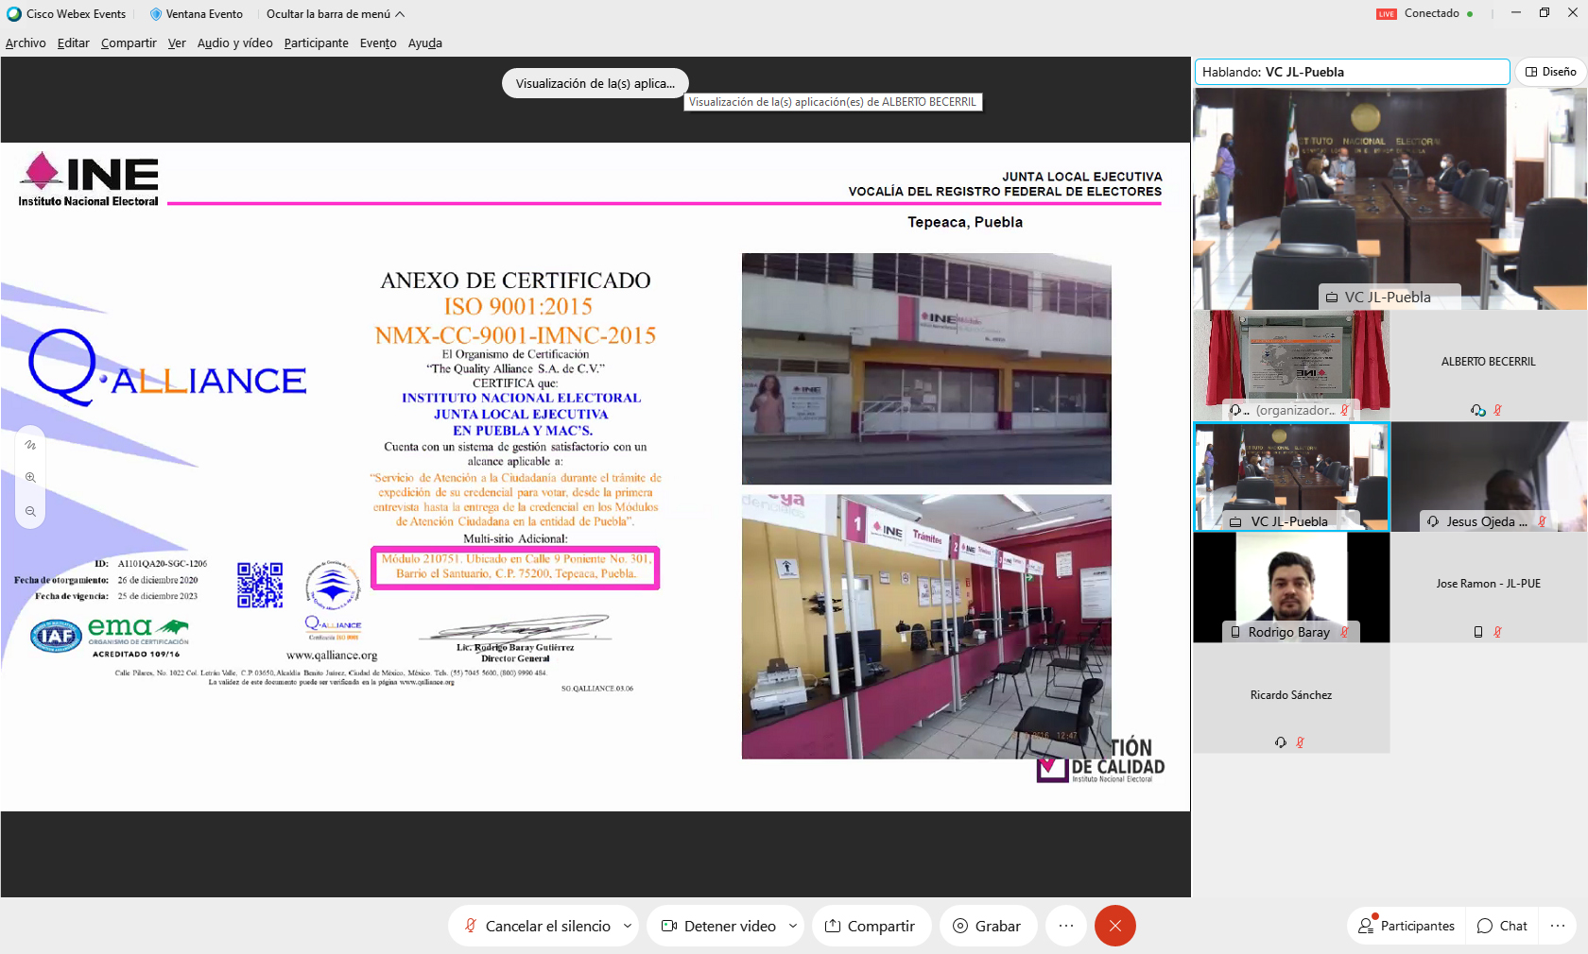The height and width of the screenshot is (954, 1588).
Task: Click the muted mic icon on Jesus Ojeda tile
Action: (x=1542, y=521)
